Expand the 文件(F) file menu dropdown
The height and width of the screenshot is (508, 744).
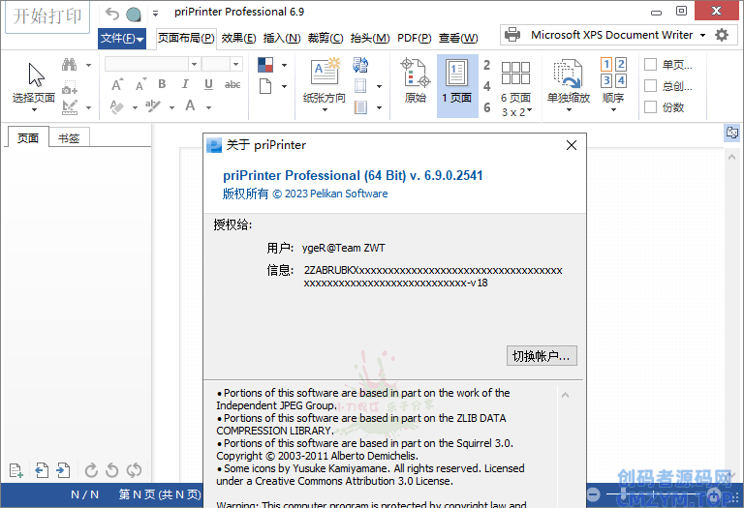tap(122, 39)
